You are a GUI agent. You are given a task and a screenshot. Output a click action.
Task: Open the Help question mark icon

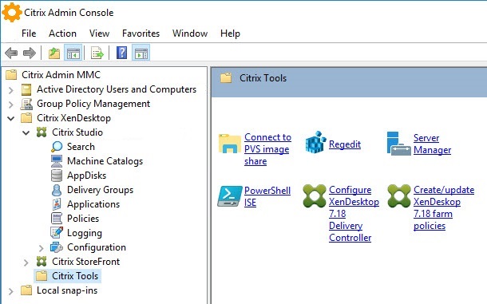coord(121,53)
